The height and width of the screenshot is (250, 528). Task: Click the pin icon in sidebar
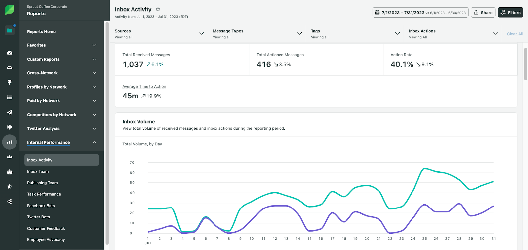10,82
